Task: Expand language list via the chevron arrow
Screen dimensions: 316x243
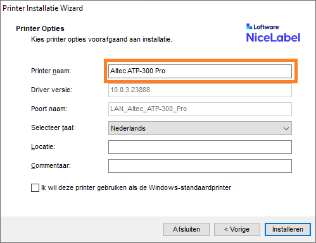Action: (x=286, y=128)
